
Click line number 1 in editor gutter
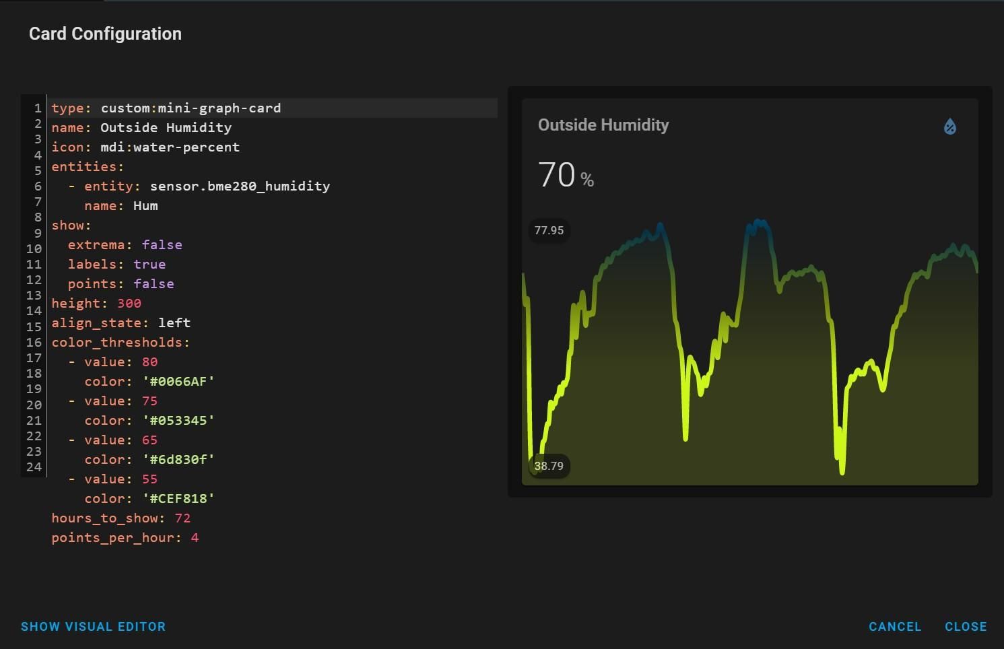pos(38,108)
